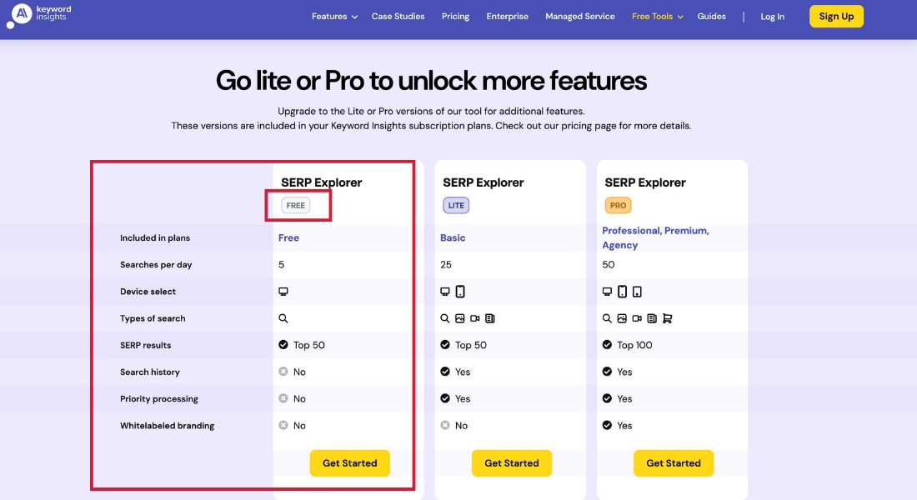Click the mobile phone icon in the Lite column

[x=460, y=291]
